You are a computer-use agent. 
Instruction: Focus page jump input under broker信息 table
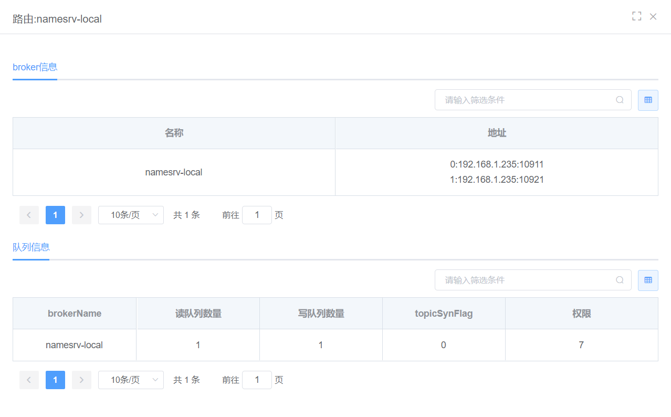pyautogui.click(x=257, y=215)
